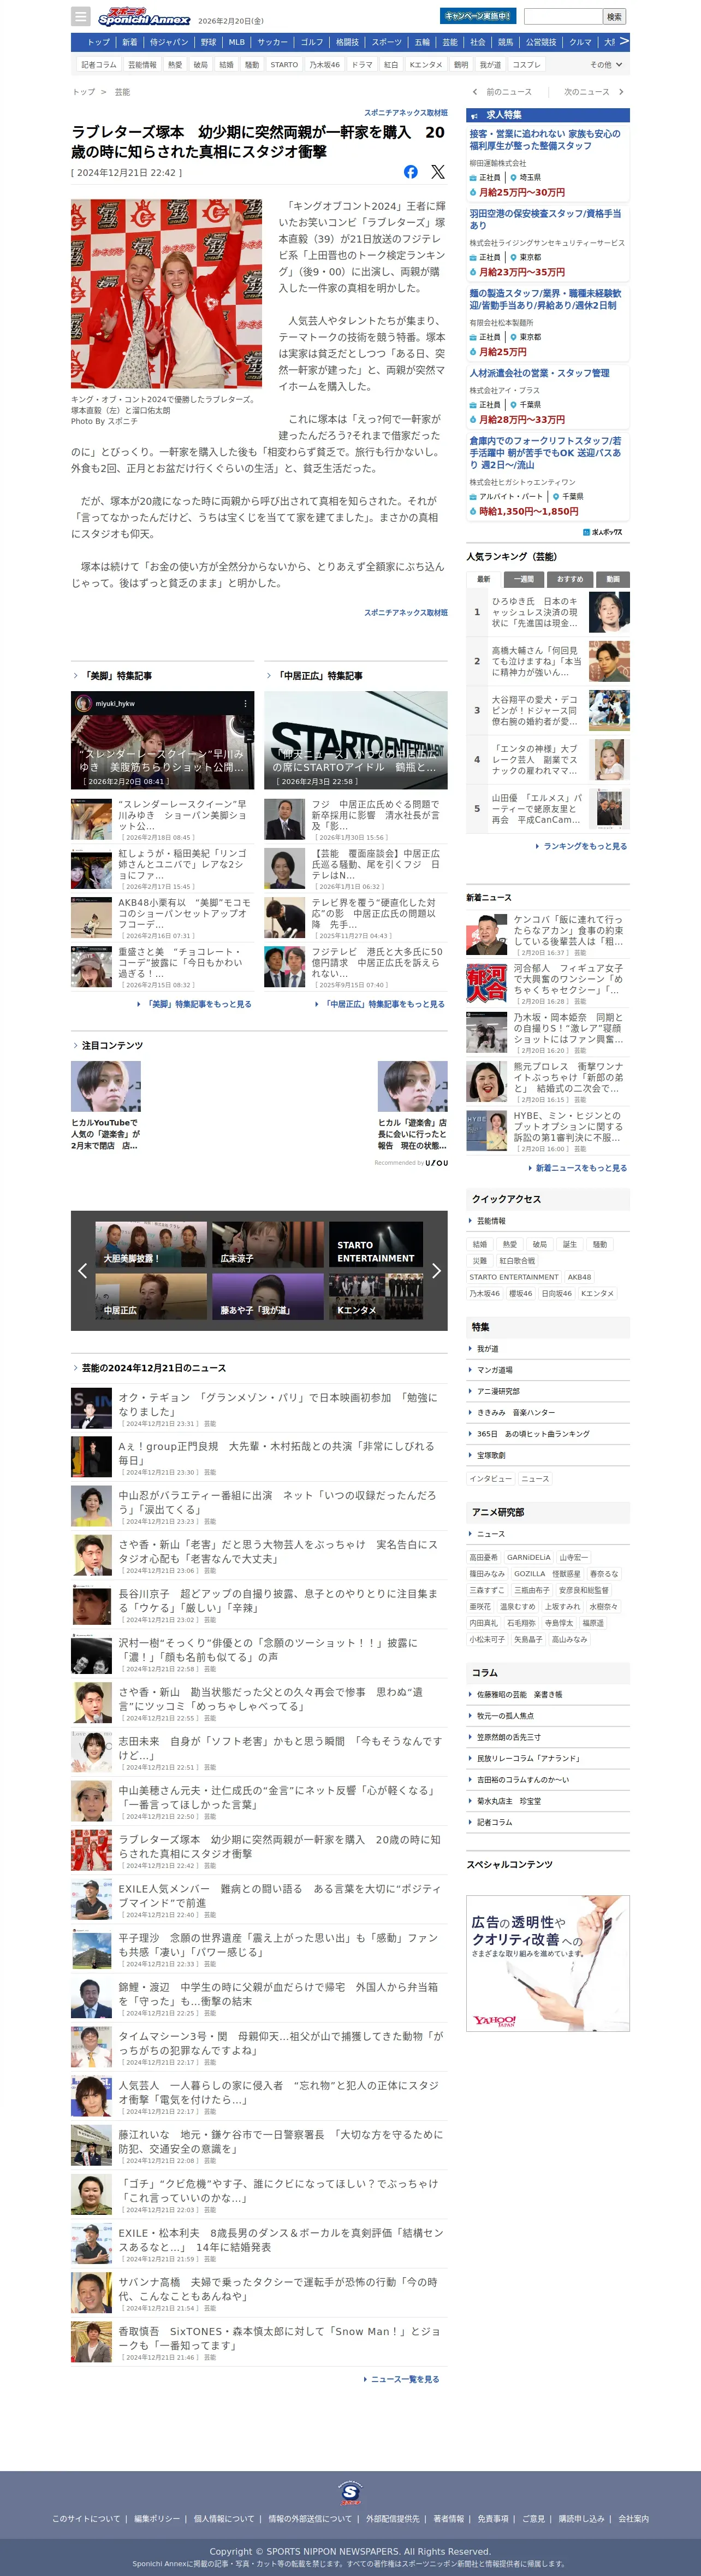Click the スポニチアネックス取材班 link above headline
This screenshot has height=2576, width=701.
[x=406, y=113]
